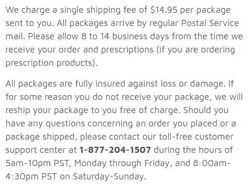Click 'prescription products)' ending the first paragraph

52,63
